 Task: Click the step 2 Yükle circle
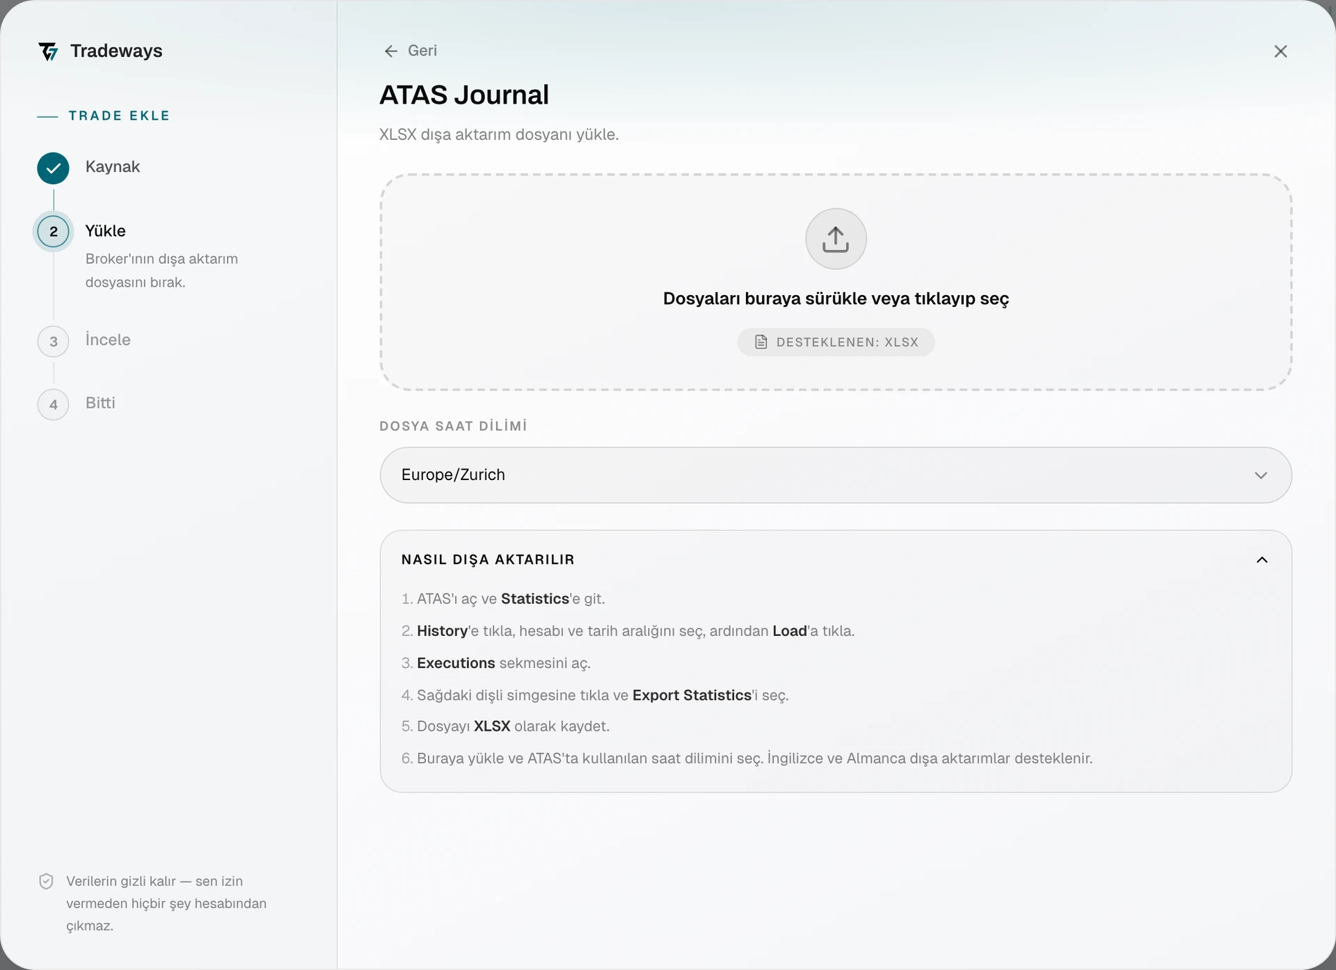[53, 232]
